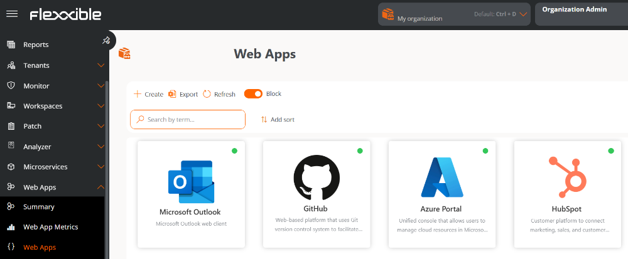Click the Summary submenu icon

coord(11,207)
